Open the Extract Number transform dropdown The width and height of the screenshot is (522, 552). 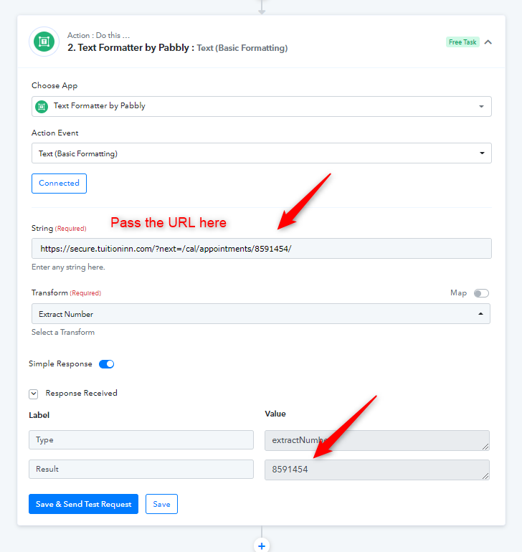pos(261,314)
